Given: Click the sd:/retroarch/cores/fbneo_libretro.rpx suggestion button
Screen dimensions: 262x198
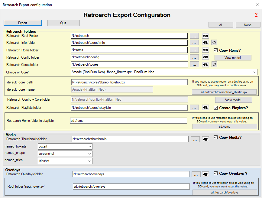Looking at the screenshot, I should click(x=224, y=92).
